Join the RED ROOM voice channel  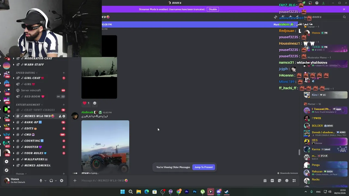[40, 96]
